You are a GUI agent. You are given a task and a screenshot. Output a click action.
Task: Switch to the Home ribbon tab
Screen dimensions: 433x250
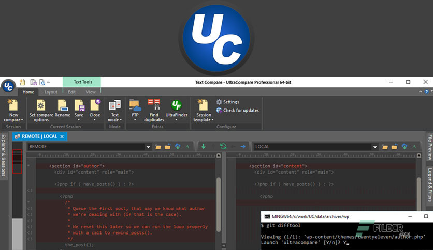tap(28, 92)
